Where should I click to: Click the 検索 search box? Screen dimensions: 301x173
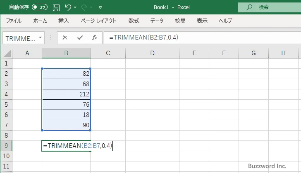(270, 7)
